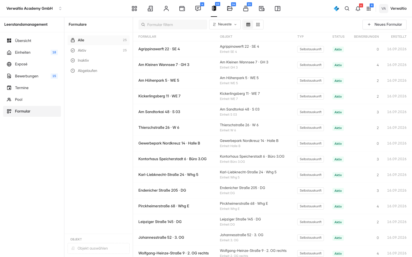Click the ERSTELLT column header
This screenshot has height=257, width=412.
(x=399, y=37)
